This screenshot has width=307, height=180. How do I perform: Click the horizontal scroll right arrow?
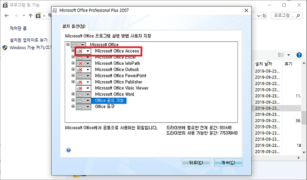click(298, 157)
